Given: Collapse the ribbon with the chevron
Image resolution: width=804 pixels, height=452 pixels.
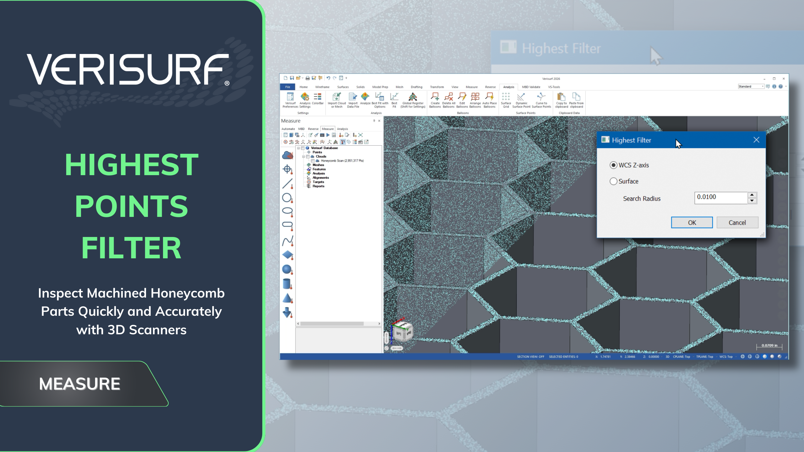Looking at the screenshot, I should point(786,87).
